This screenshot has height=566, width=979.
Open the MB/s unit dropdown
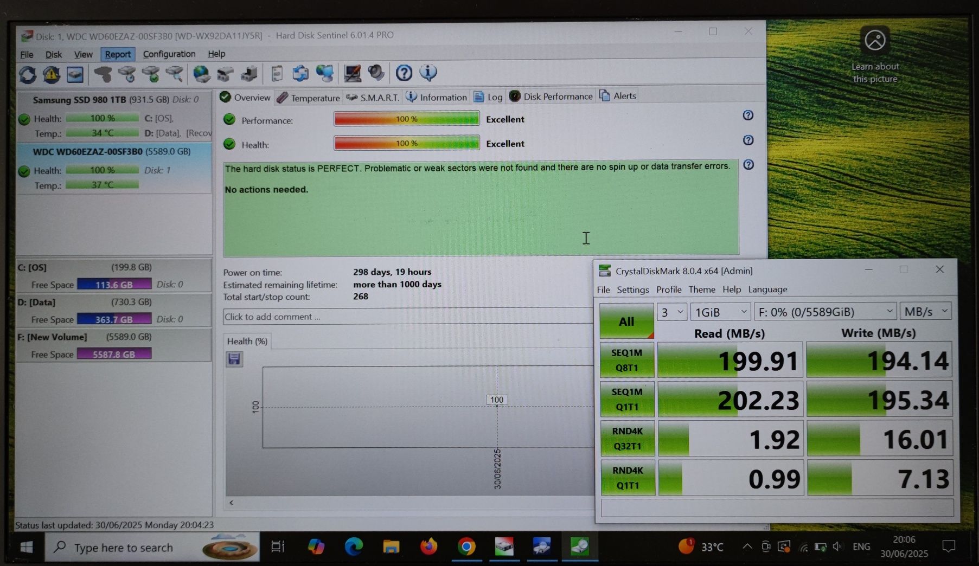coord(925,312)
